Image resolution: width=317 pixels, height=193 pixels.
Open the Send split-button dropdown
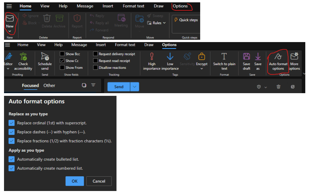tap(134, 86)
